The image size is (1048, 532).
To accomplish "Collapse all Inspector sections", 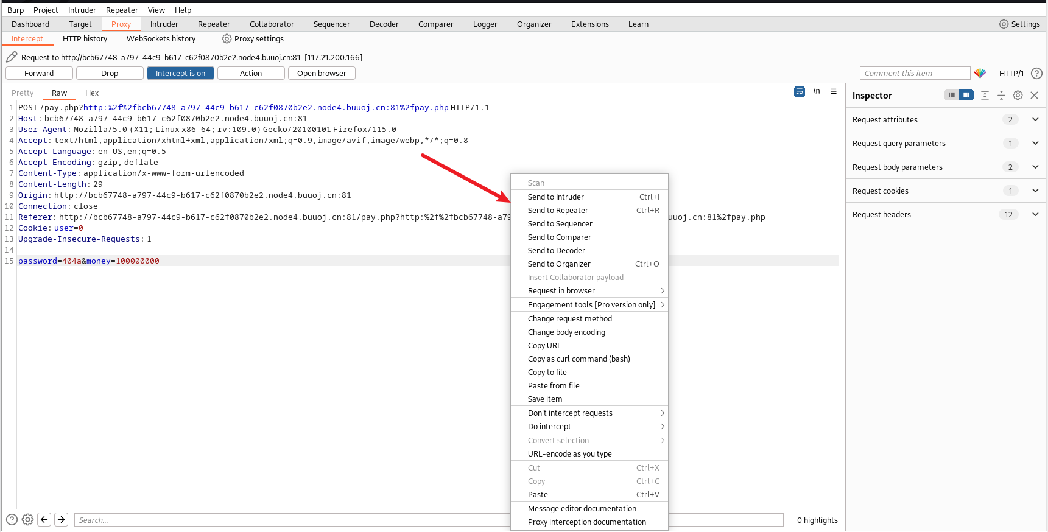I will pyautogui.click(x=1001, y=95).
